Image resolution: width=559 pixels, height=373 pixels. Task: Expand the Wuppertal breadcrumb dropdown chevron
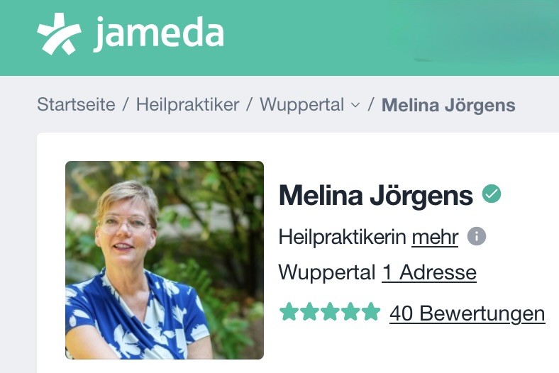coord(355,105)
